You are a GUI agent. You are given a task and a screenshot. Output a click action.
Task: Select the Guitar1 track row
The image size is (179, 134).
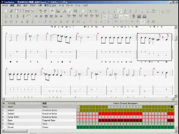point(39,110)
